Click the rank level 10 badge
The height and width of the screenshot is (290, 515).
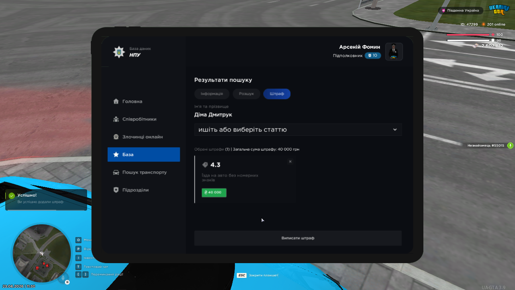pos(373,56)
